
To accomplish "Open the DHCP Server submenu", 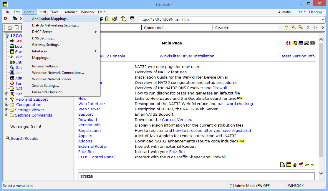I will click(61, 32).
